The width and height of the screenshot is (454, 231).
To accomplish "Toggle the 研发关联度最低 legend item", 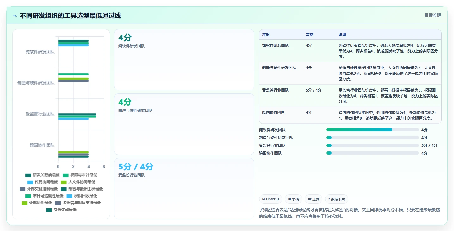I will pos(42,175).
